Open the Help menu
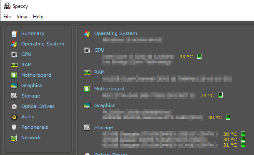Viewport: 254px width, 155px height. 38,17
